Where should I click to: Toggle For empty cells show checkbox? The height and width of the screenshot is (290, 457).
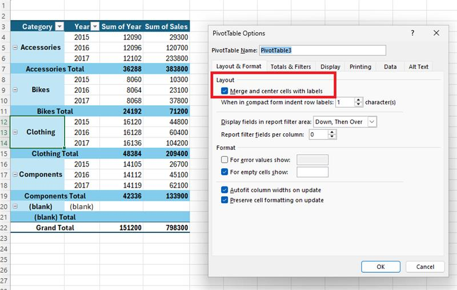click(225, 172)
